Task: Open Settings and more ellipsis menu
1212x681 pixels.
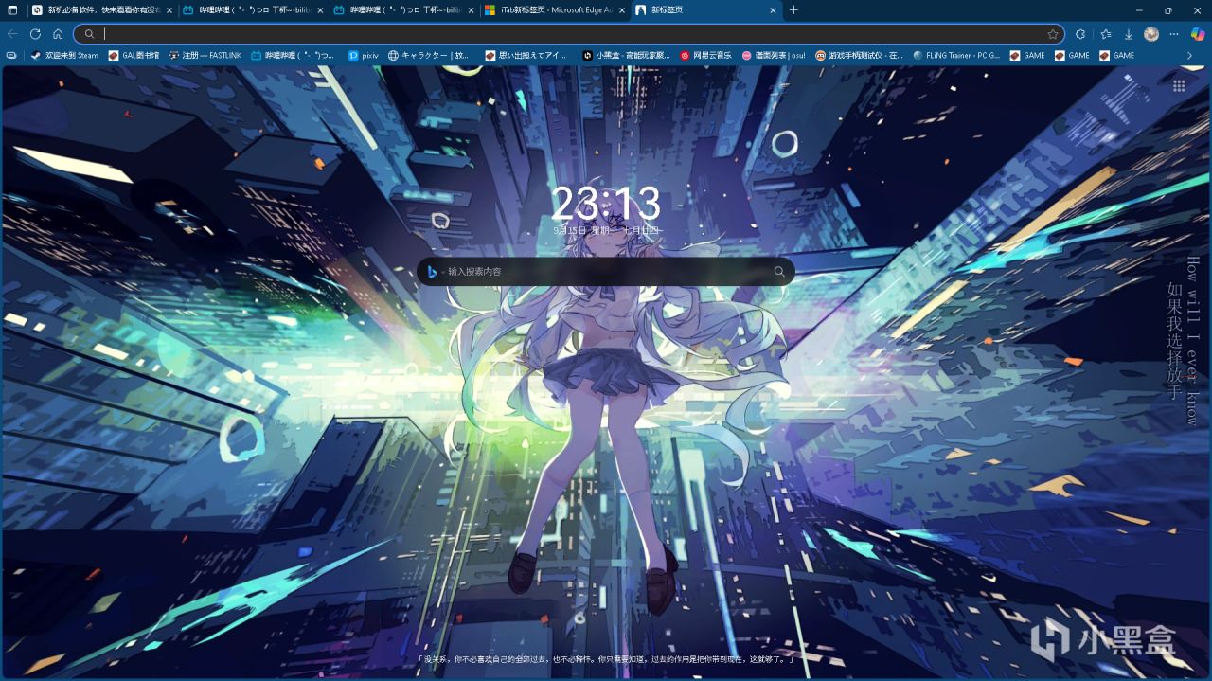Action: click(1175, 33)
